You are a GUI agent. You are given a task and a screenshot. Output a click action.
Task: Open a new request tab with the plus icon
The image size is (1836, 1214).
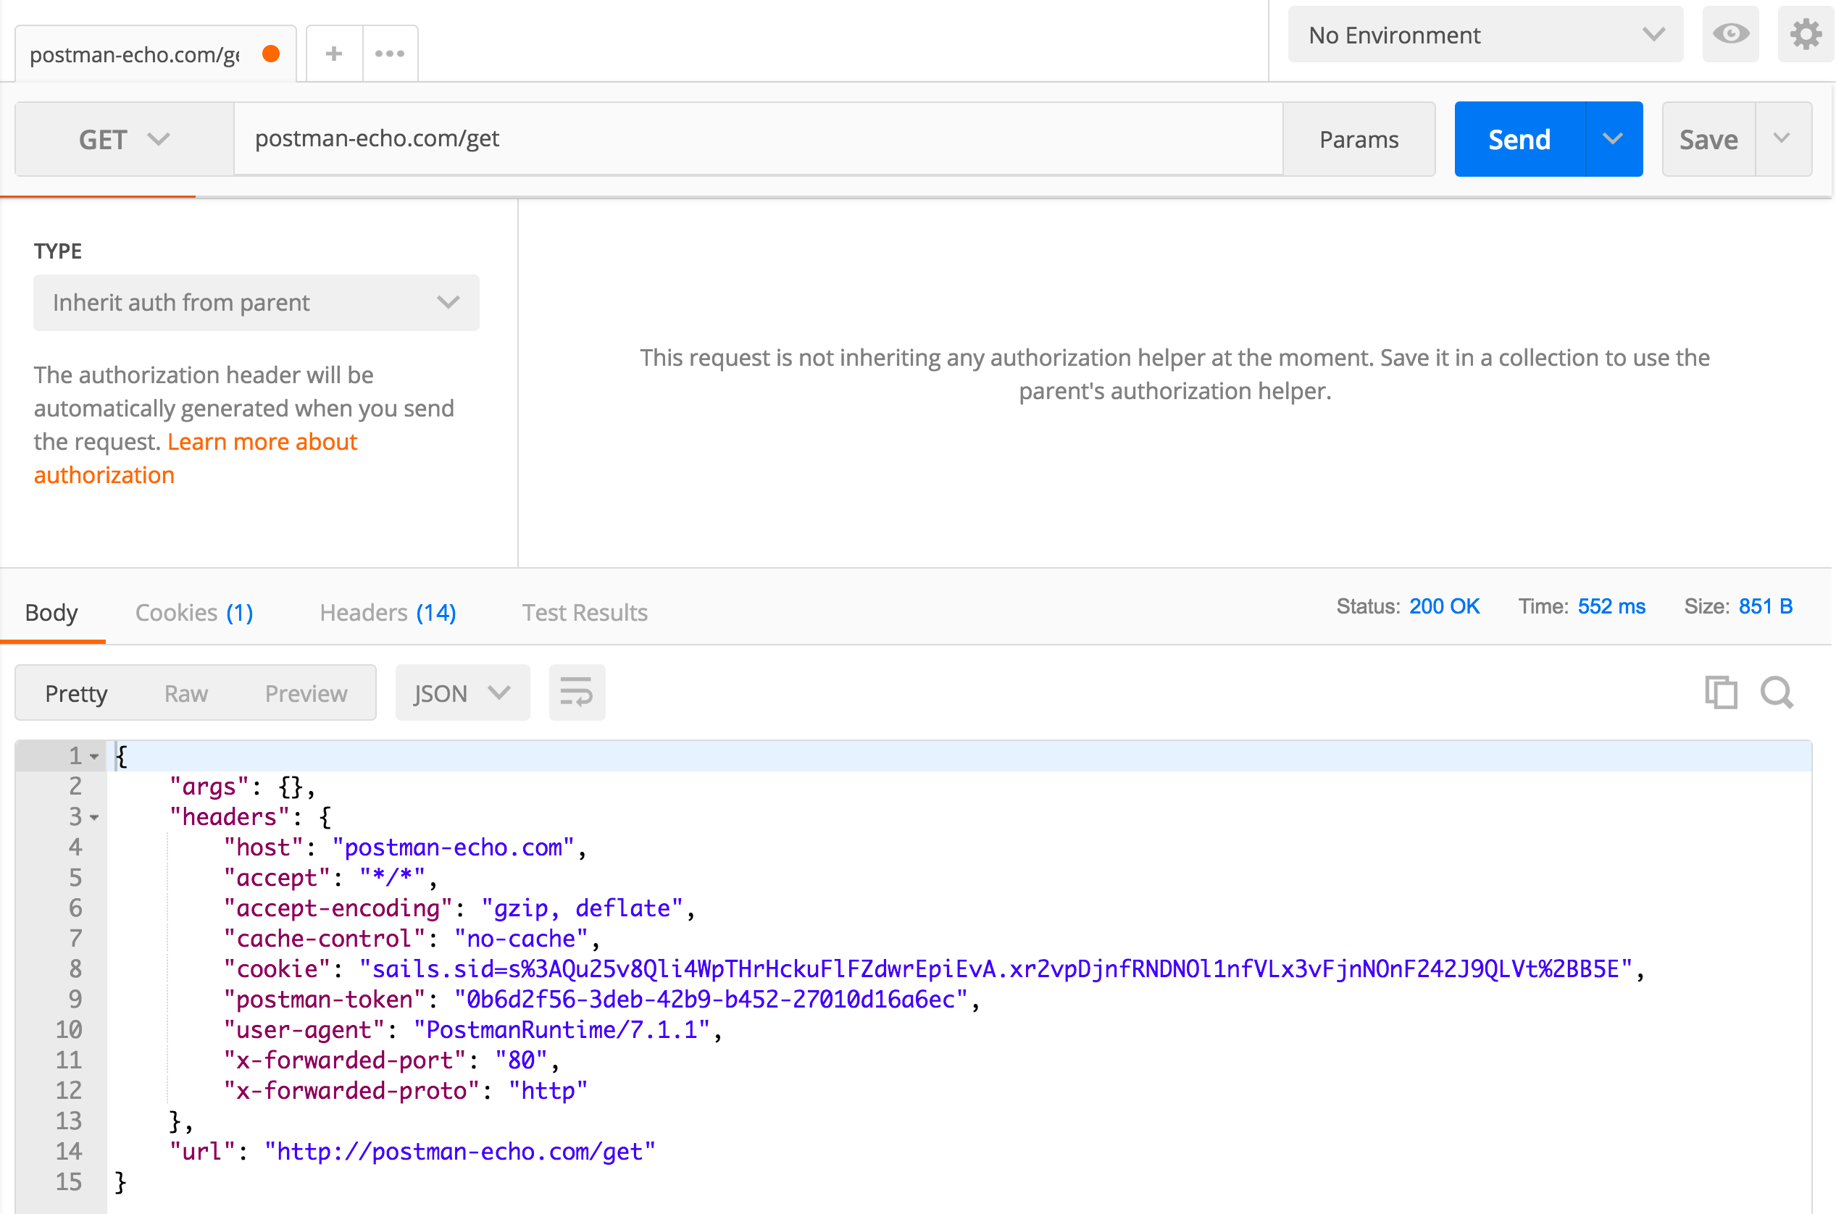coord(334,53)
